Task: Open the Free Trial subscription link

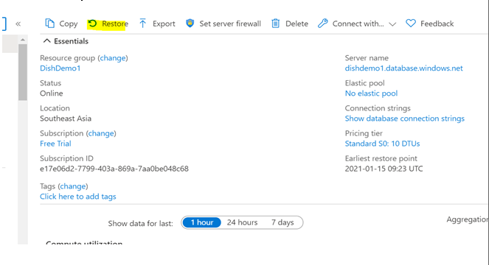Action: (55, 144)
